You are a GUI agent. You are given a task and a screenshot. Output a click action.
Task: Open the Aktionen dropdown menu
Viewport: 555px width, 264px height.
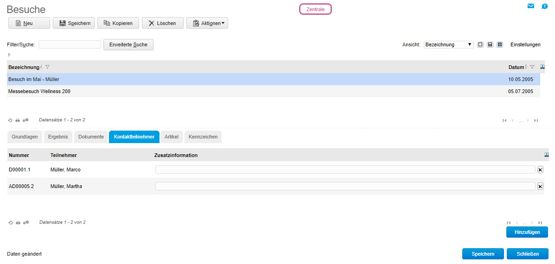point(207,23)
